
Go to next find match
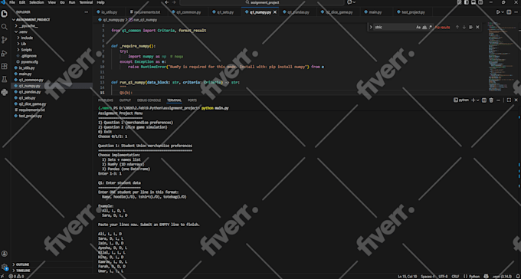(464, 28)
